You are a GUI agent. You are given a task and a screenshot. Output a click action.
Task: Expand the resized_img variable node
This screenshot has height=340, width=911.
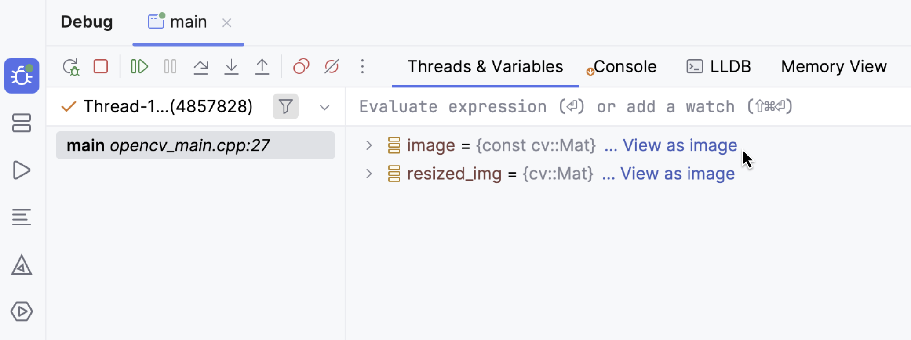(369, 174)
